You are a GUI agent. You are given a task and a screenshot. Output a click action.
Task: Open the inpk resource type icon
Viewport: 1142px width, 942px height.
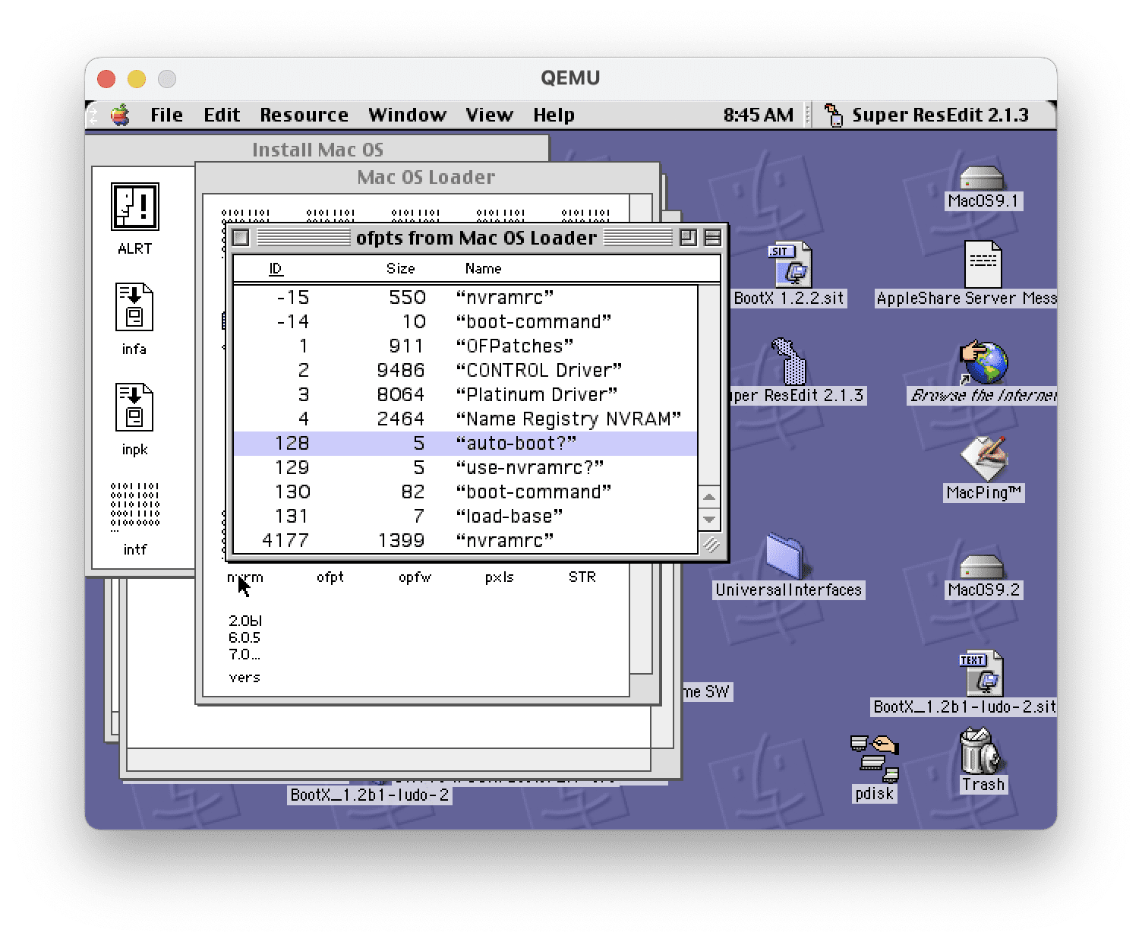pos(134,407)
